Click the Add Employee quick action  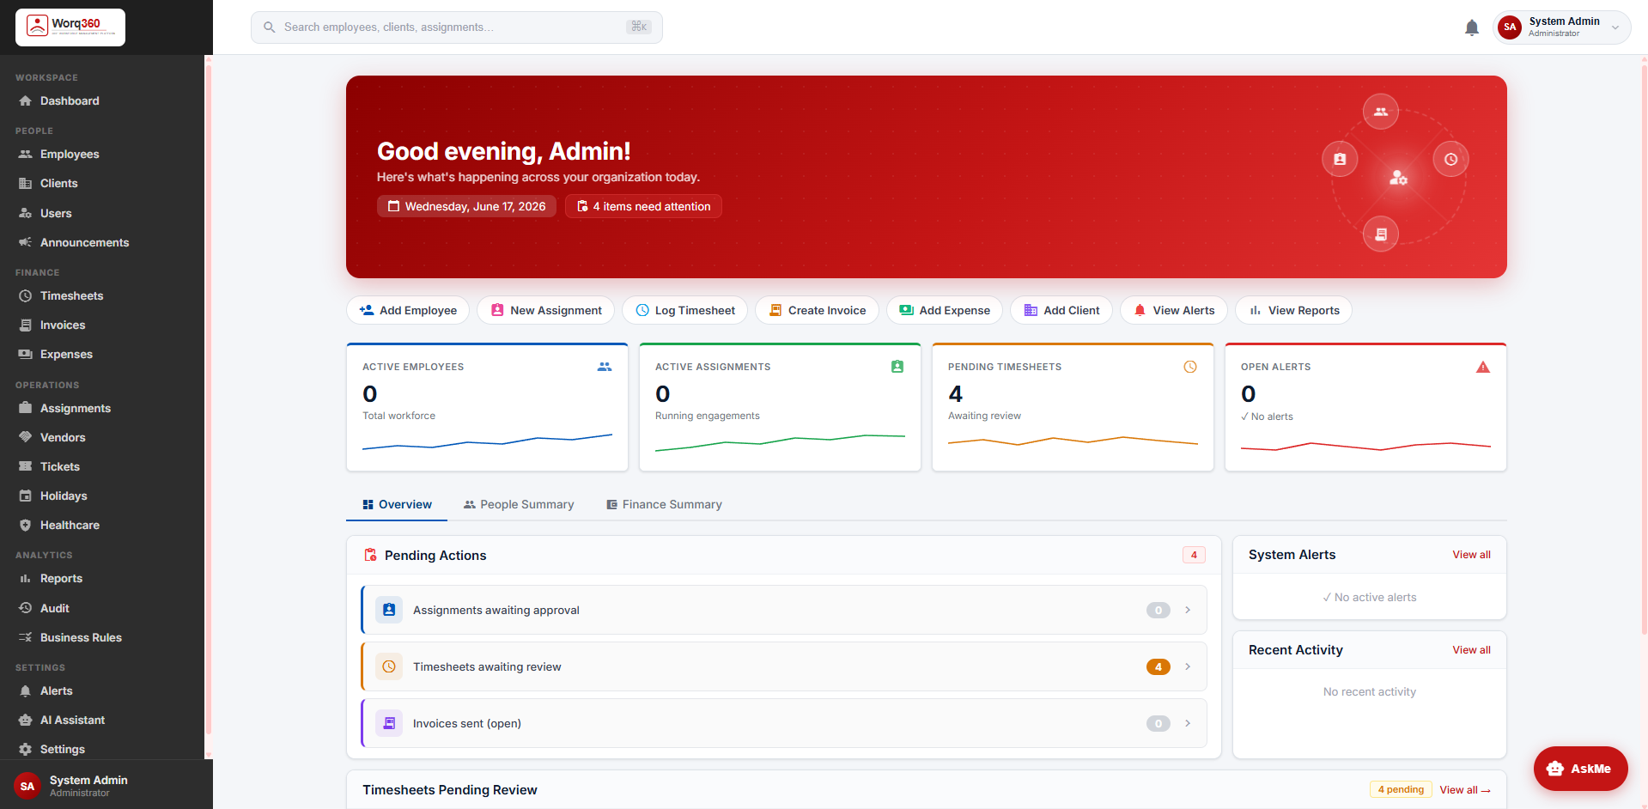click(x=408, y=311)
